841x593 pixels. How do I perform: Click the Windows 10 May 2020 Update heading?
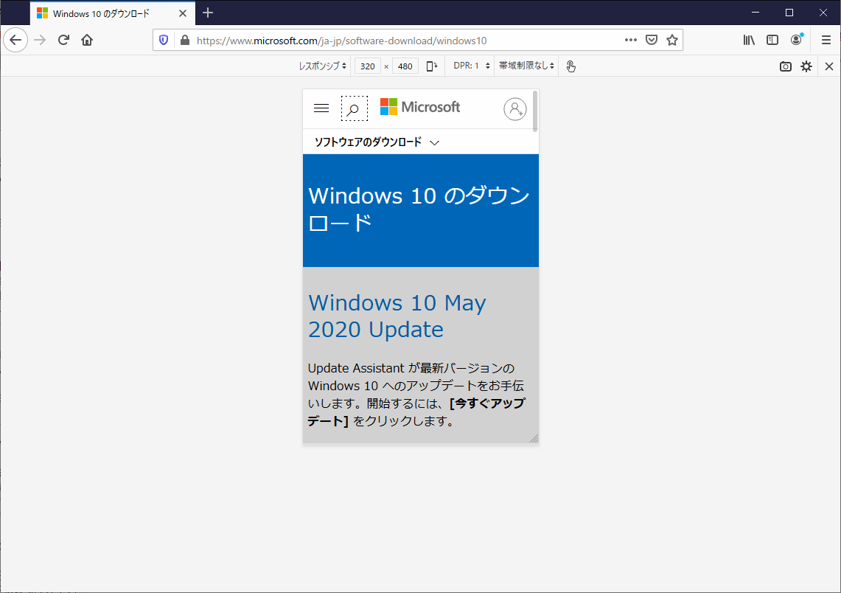pos(397,316)
